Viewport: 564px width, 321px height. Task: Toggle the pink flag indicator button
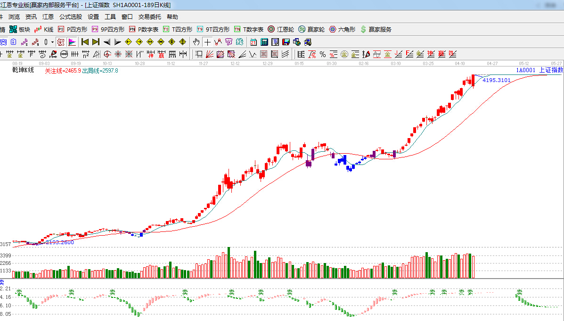coord(73,42)
